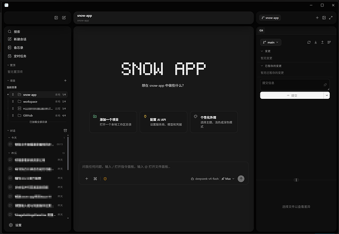Collapse the 变更 changes section
This screenshot has width=339, height=234.
tap(265, 51)
